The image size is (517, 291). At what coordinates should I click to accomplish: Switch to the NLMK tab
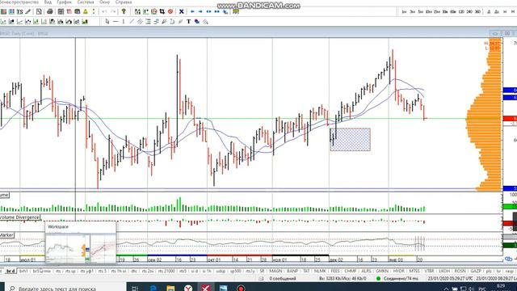(x=320, y=271)
